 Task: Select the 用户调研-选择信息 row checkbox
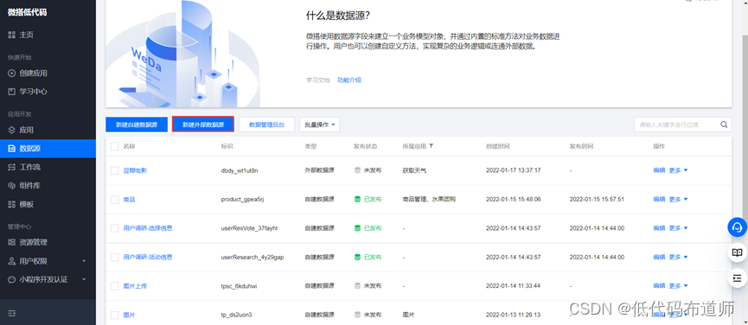pos(114,228)
